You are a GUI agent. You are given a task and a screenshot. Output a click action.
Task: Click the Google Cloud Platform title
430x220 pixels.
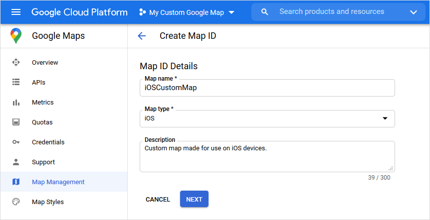click(79, 12)
